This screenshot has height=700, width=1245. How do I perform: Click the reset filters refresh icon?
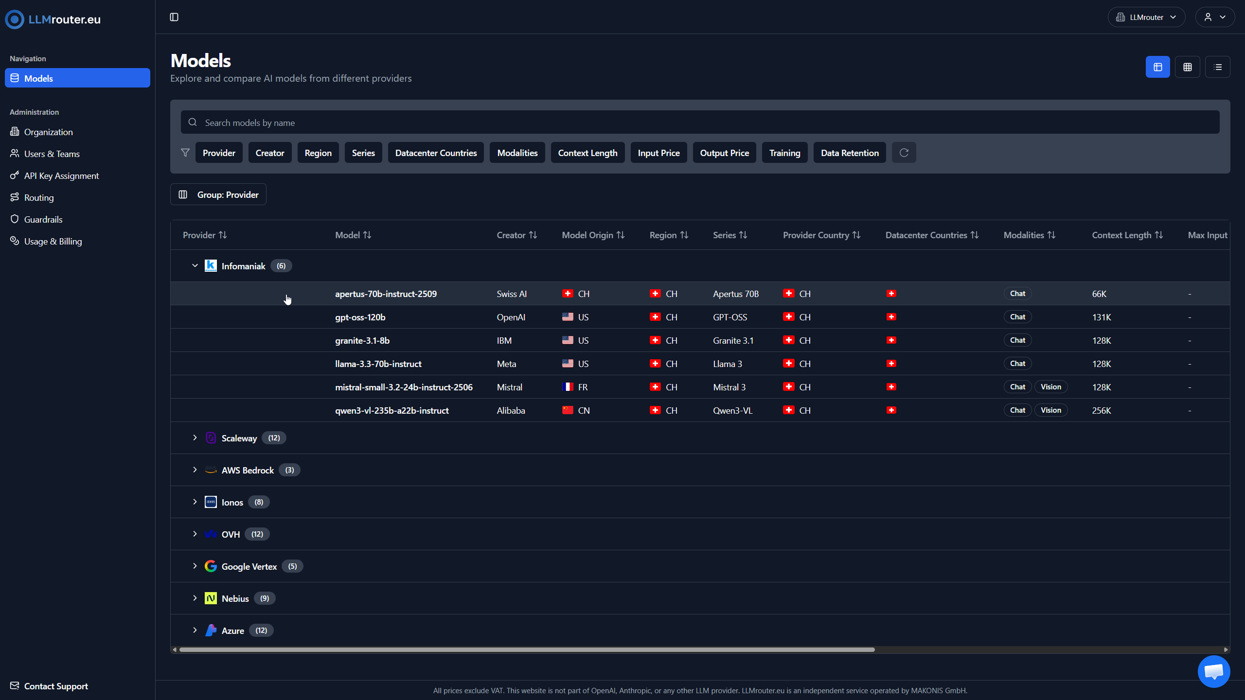click(904, 153)
